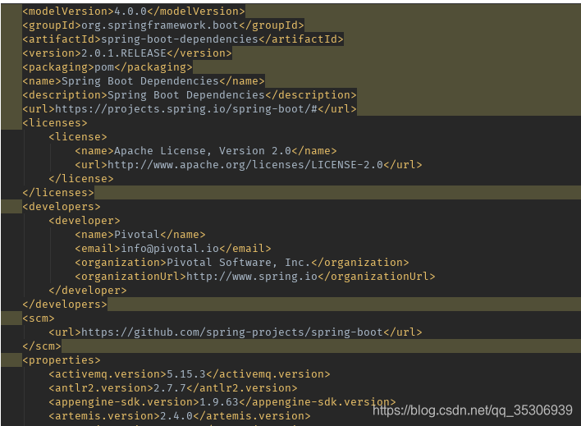Click the opening licenses tag
Screen dimensions: 581x426
(55, 123)
